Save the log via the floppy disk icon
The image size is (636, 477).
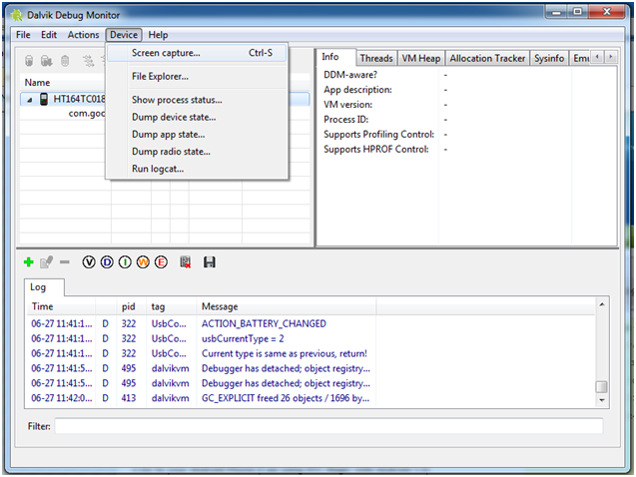210,262
